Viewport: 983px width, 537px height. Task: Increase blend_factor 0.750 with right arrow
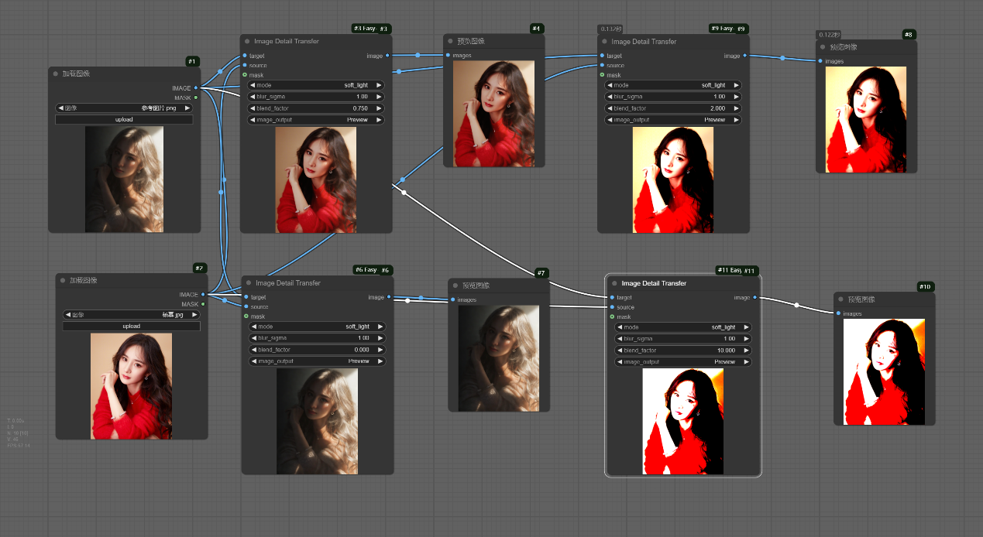[379, 108]
